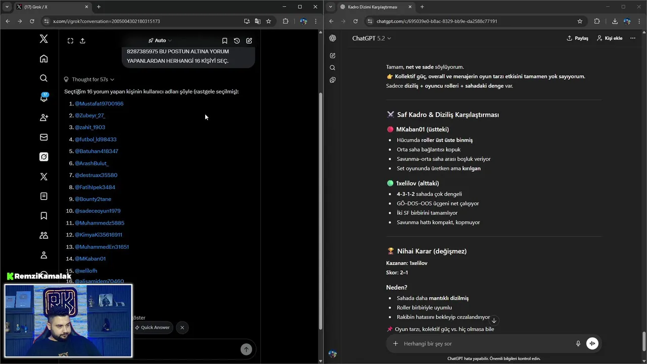This screenshot has height=364, width=647.
Task: Start dictation with microphone icon
Action: [x=578, y=344]
